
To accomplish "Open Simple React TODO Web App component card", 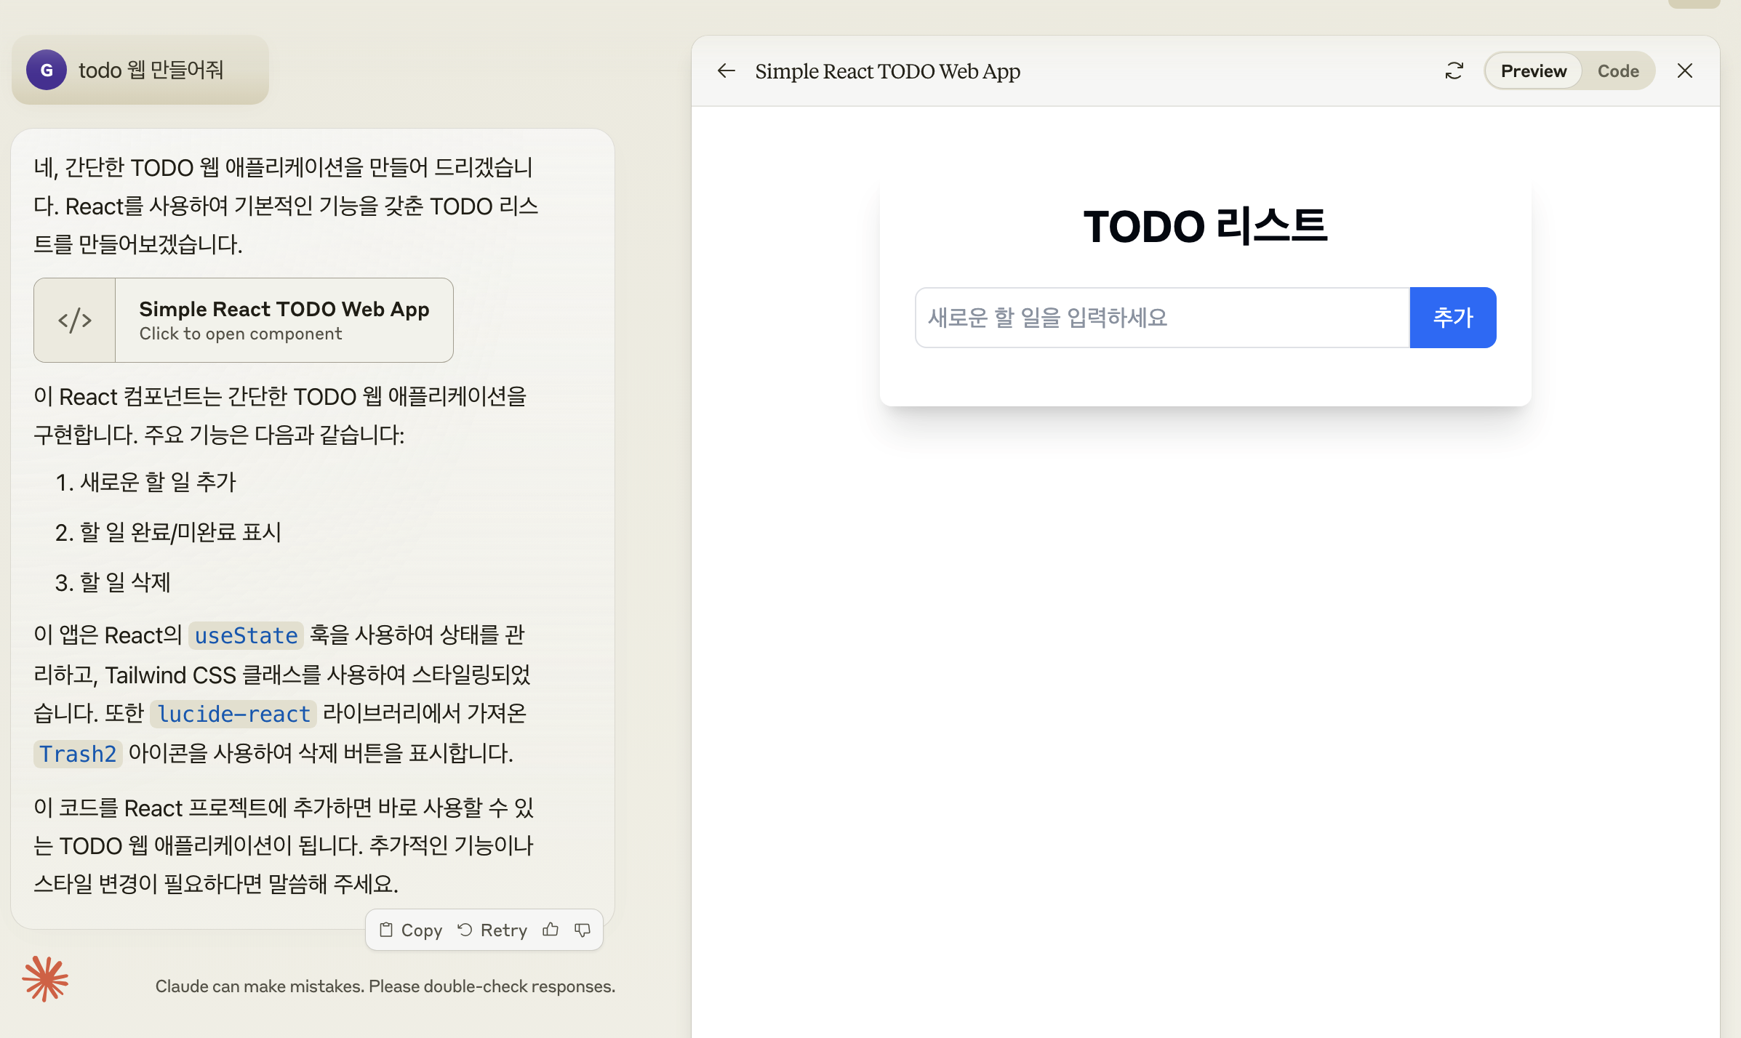I will click(x=284, y=320).
